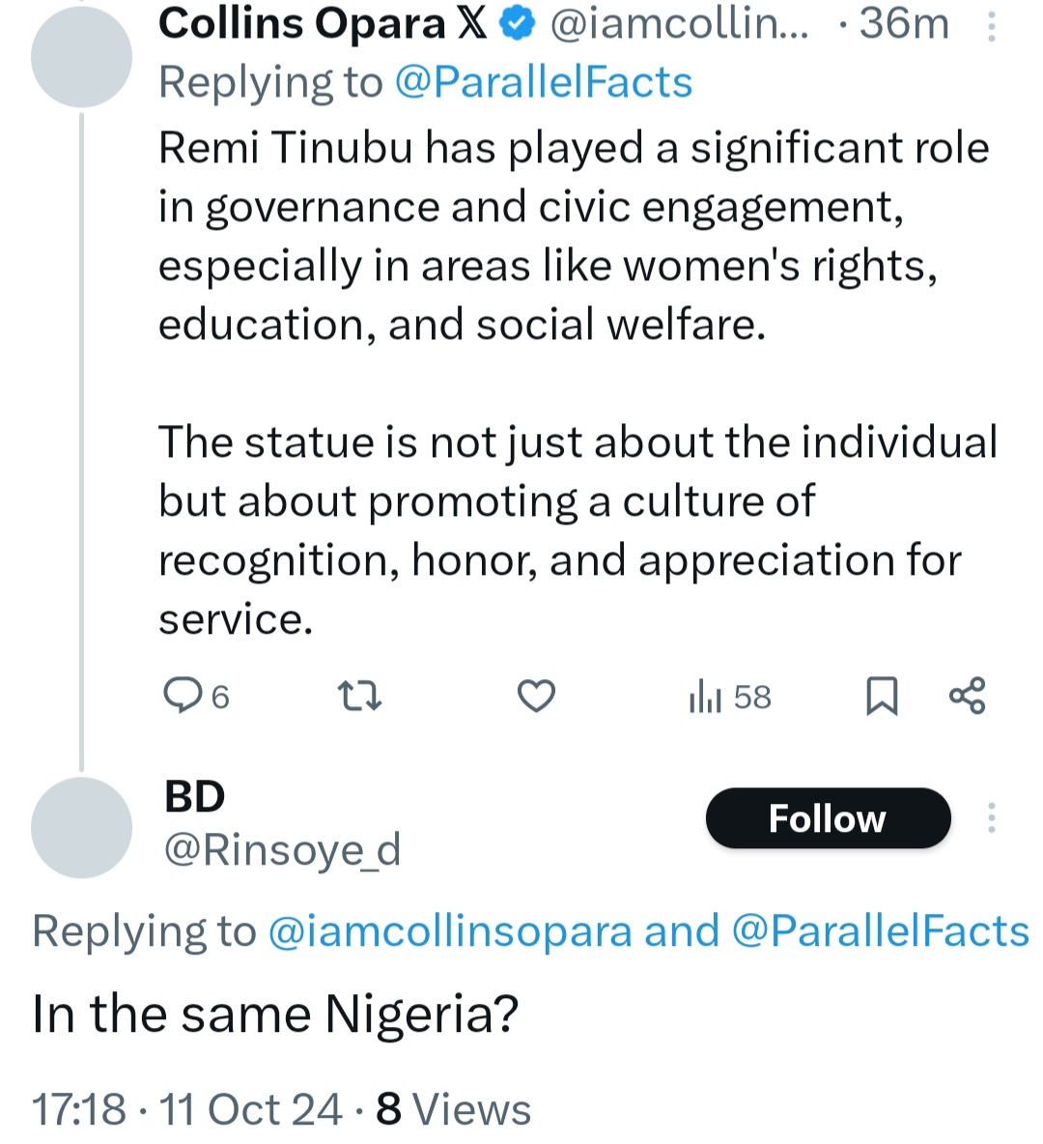The height and width of the screenshot is (1144, 1043).
Task: Open @iamcollinsopara profile link
Action: pos(450,931)
